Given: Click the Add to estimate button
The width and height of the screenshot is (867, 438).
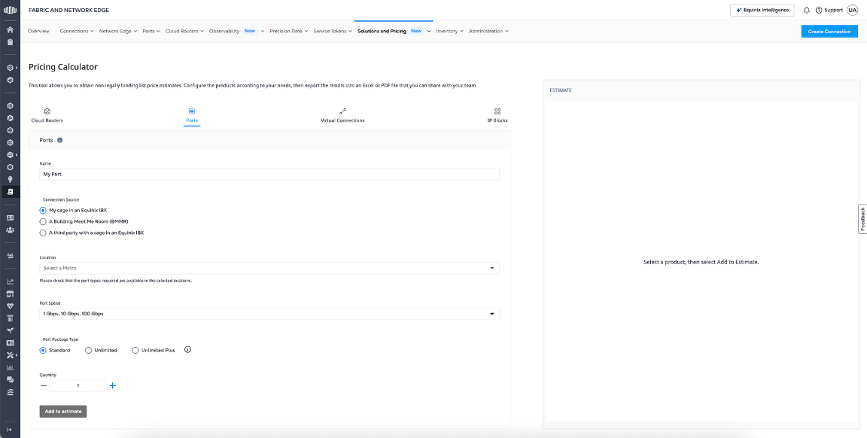Looking at the screenshot, I should (63, 411).
